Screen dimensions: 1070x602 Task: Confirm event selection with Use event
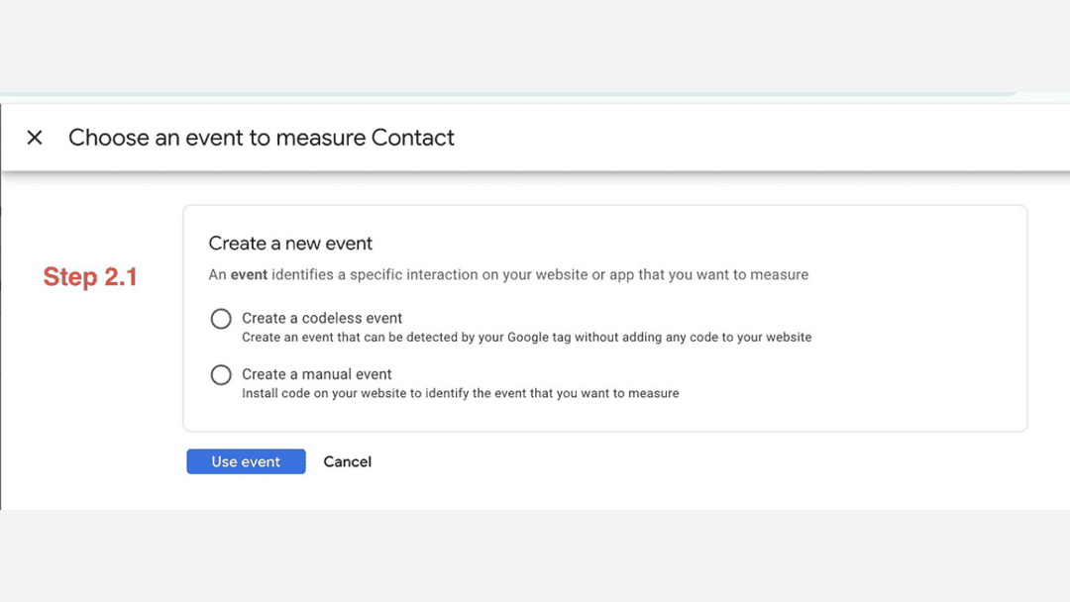click(x=246, y=461)
